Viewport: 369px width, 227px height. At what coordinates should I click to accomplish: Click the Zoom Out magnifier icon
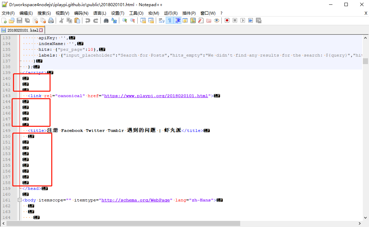(x=133, y=21)
